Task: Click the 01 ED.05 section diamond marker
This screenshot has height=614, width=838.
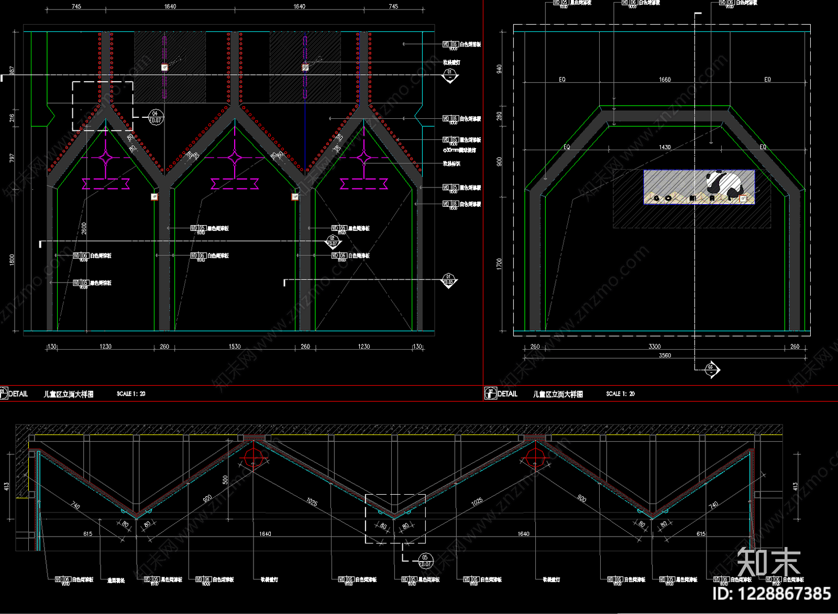Action: pos(449,280)
